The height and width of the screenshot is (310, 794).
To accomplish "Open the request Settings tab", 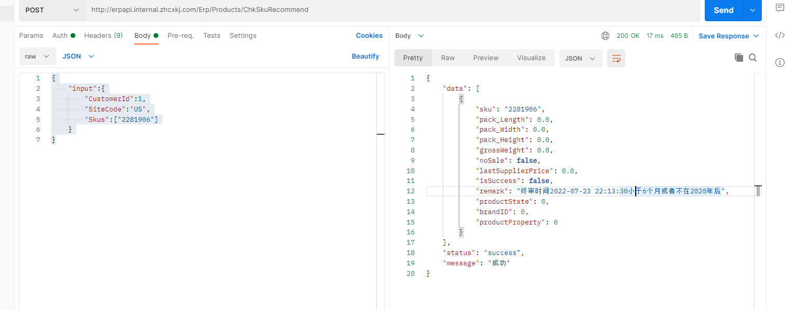I will click(x=243, y=36).
